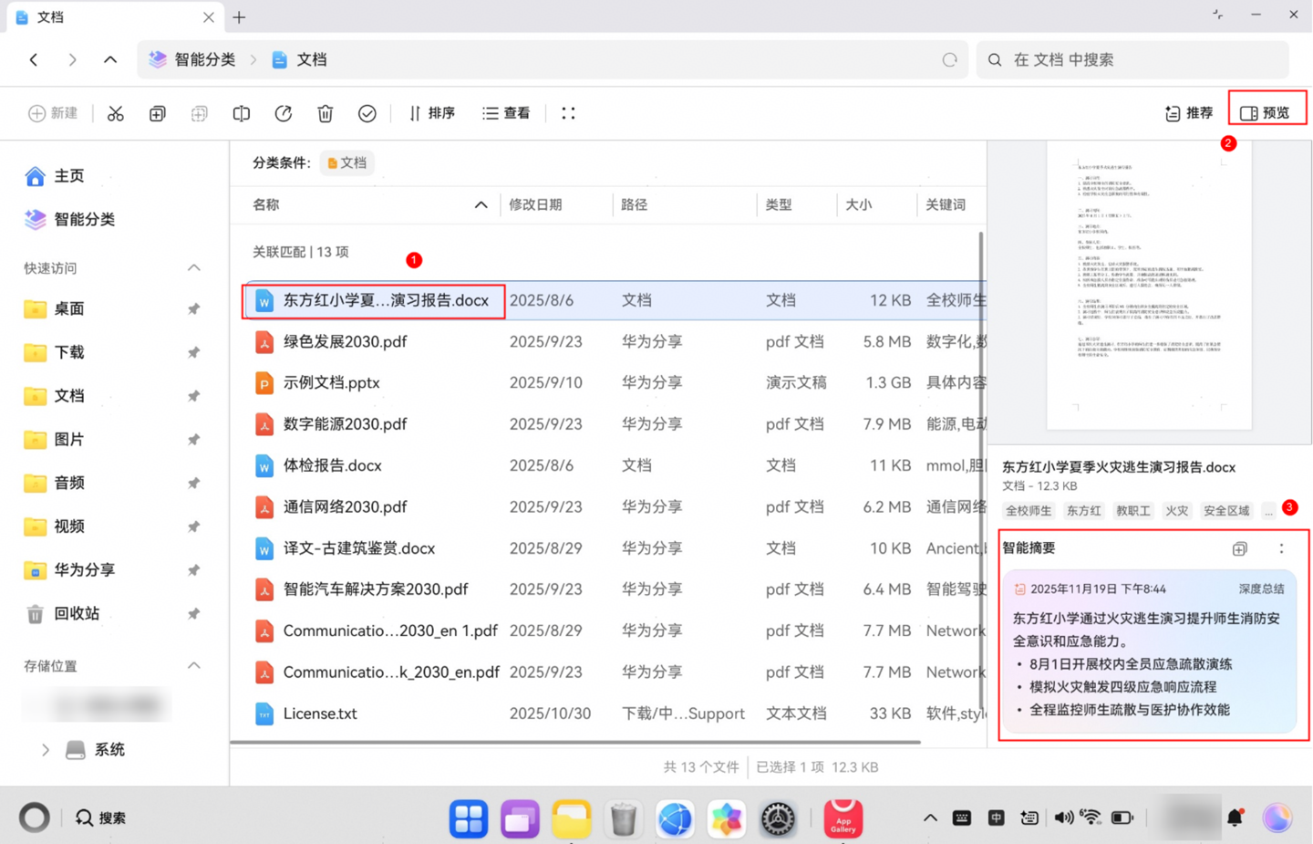Unpin 华为分享 from quick access

point(193,569)
